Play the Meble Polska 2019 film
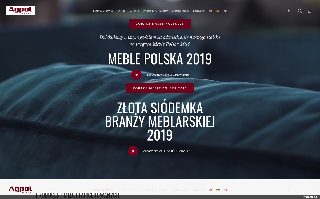This screenshot has height=199, width=320. [x=136, y=75]
